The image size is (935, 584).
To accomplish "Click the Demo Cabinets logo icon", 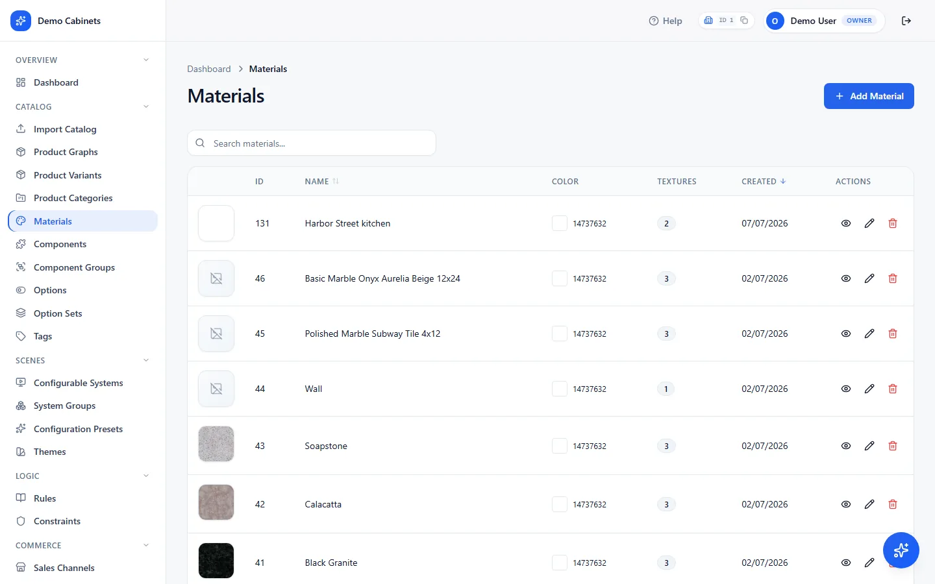I will click(x=21, y=21).
